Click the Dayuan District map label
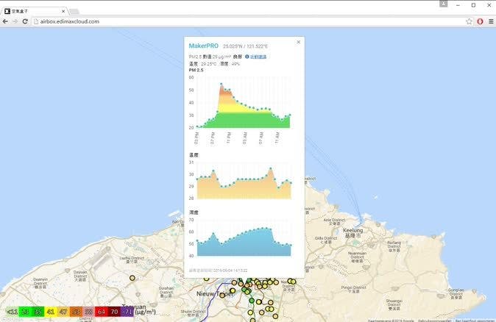Image resolution: width=496 pixels, height=322 pixels. [x=80, y=276]
